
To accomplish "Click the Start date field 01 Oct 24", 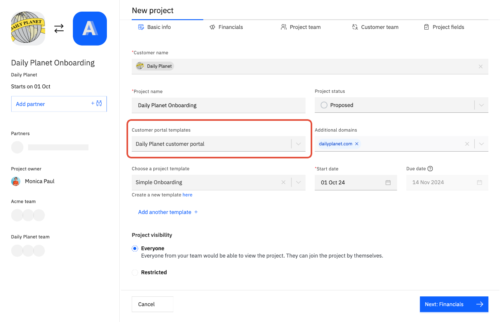I will pos(356,182).
